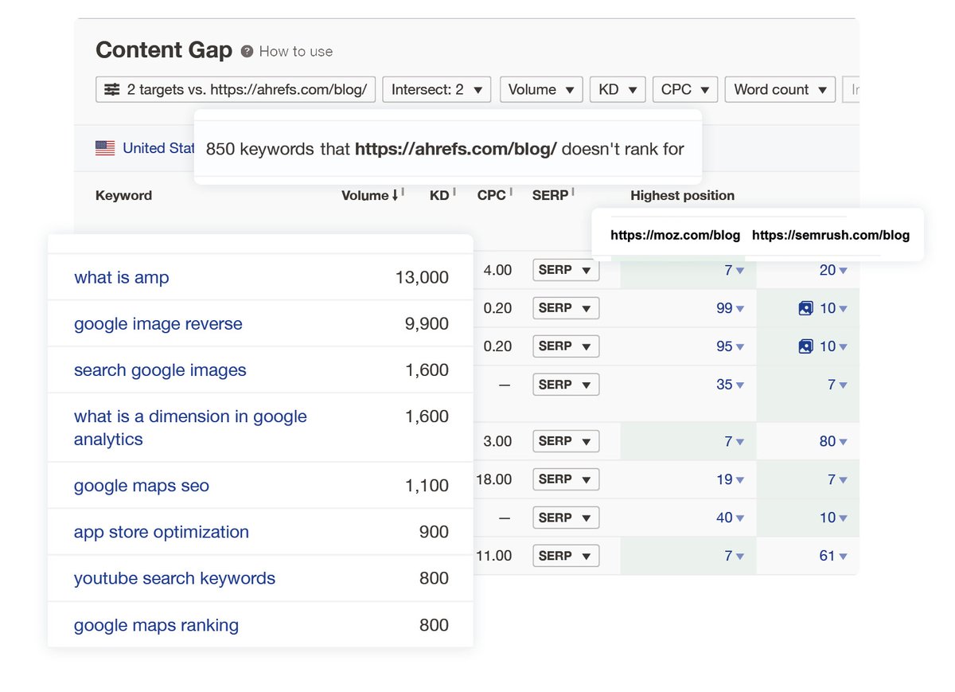The image size is (955, 692).
Task: Expand moz position 7 for what is amp
Action: coord(734,271)
